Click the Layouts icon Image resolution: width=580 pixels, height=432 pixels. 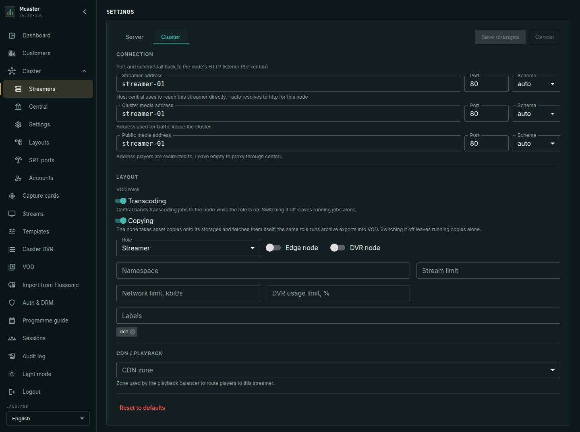point(19,143)
